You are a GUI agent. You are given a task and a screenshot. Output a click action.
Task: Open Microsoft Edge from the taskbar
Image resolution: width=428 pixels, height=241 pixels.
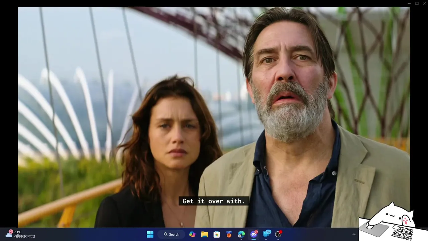[x=241, y=234]
